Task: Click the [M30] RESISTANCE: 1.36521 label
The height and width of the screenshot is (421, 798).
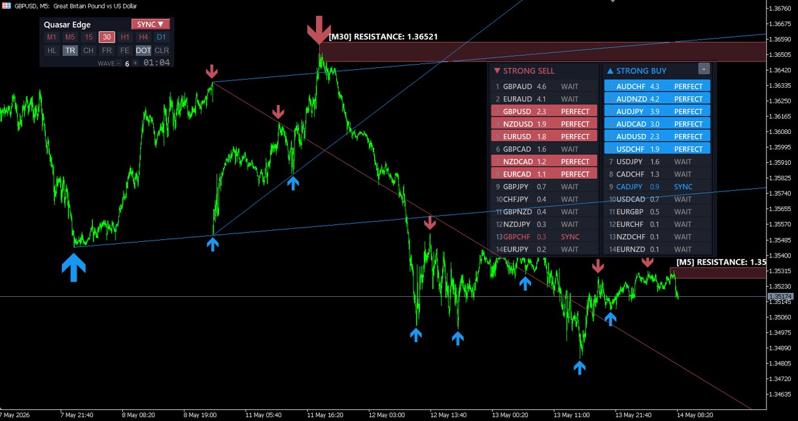Action: pyautogui.click(x=383, y=37)
